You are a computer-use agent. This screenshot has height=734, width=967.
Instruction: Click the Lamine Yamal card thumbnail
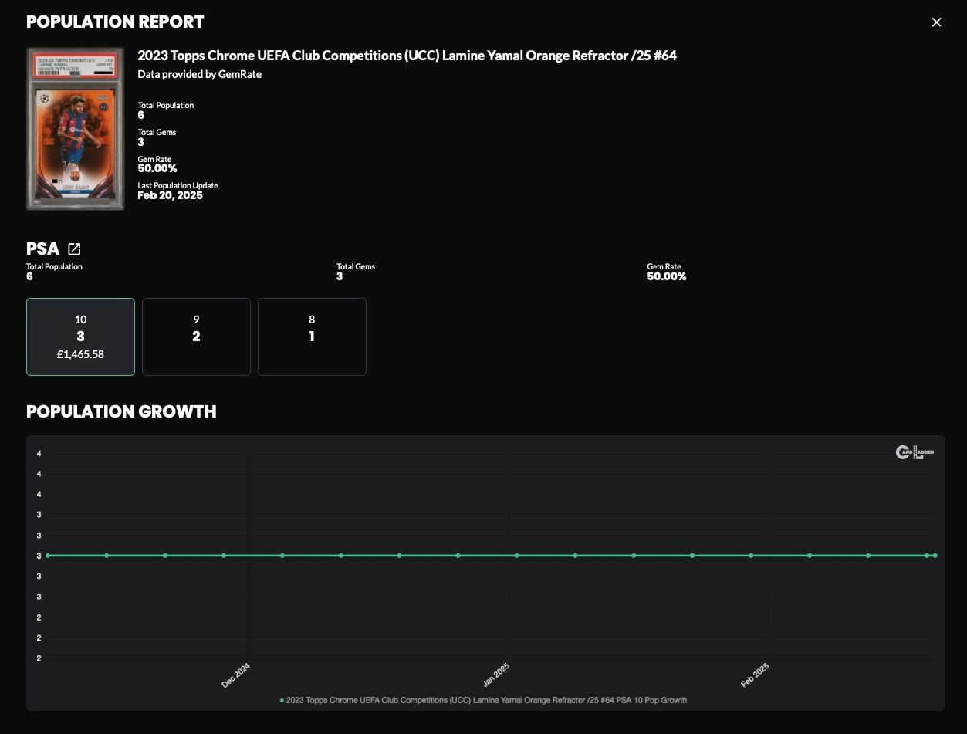pyautogui.click(x=75, y=129)
